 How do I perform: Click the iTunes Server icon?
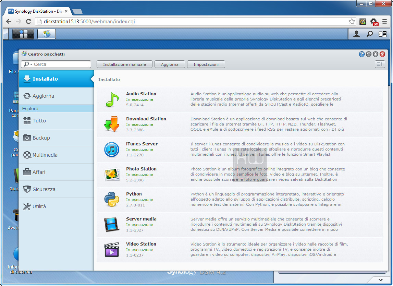[112, 150]
